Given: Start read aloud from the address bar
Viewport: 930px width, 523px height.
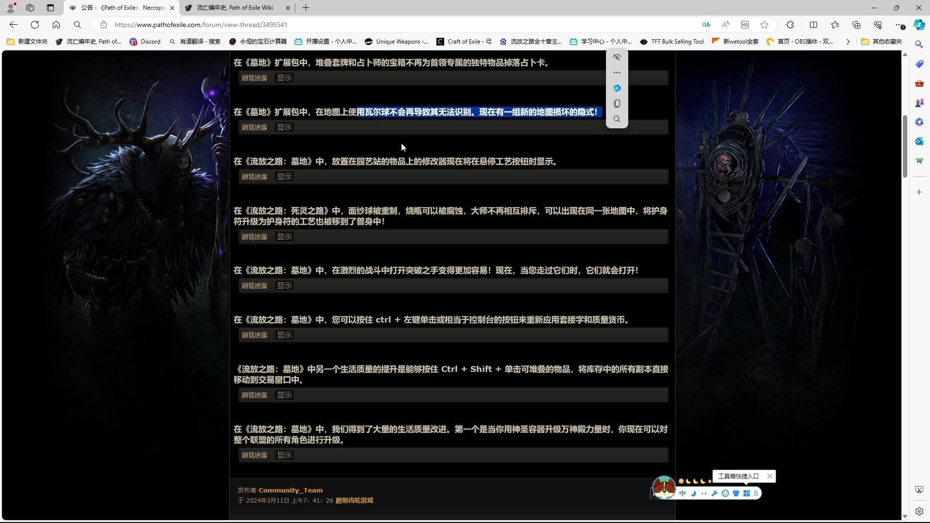Looking at the screenshot, I should (726, 25).
